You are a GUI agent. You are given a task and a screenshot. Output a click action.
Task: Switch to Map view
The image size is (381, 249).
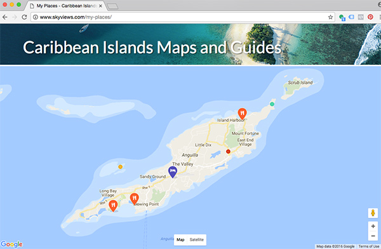click(x=180, y=239)
